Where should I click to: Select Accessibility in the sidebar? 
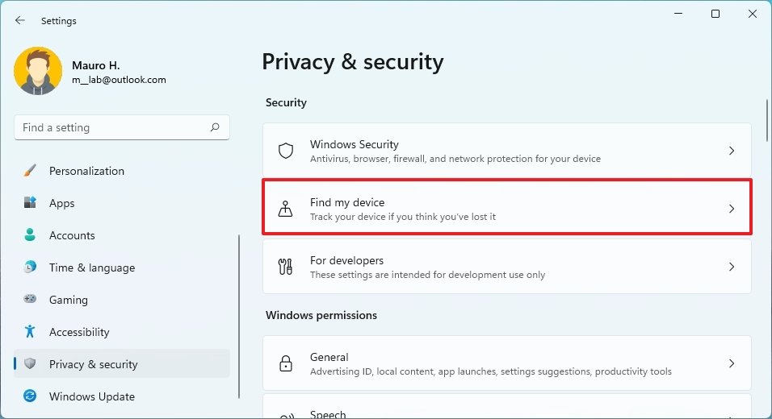[x=78, y=332]
